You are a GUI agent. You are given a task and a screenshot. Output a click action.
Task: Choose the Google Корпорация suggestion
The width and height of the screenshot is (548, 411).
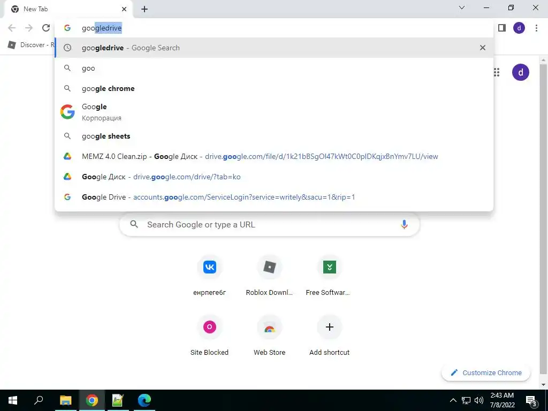[275, 112]
